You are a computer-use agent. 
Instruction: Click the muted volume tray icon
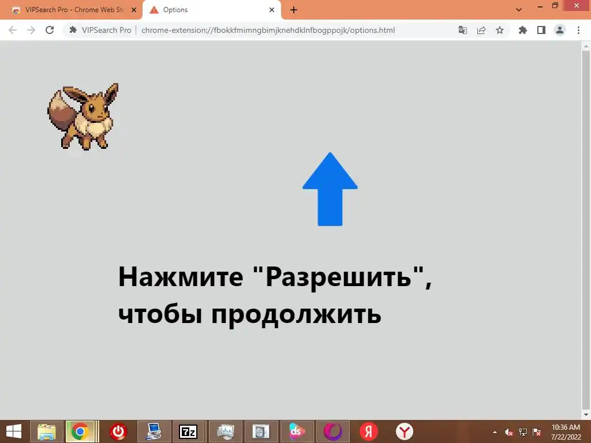[x=509, y=432]
